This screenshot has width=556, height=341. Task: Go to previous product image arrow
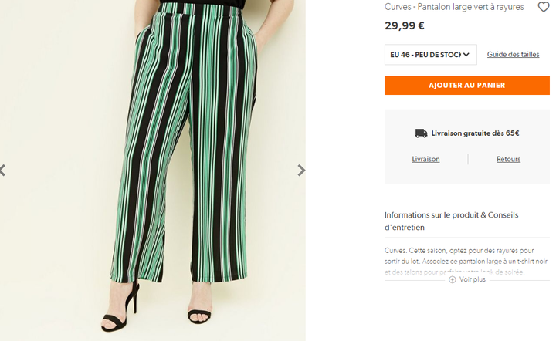(x=2, y=170)
